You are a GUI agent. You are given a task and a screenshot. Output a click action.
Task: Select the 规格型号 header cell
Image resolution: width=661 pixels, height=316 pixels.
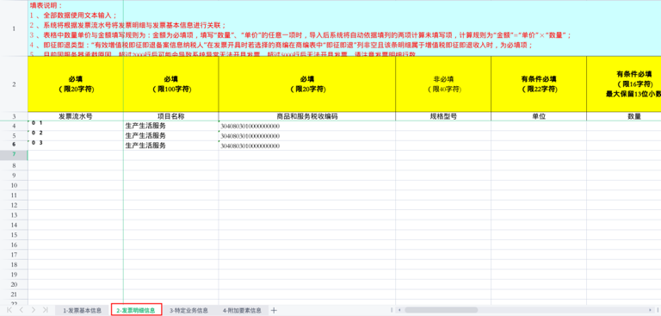443,116
